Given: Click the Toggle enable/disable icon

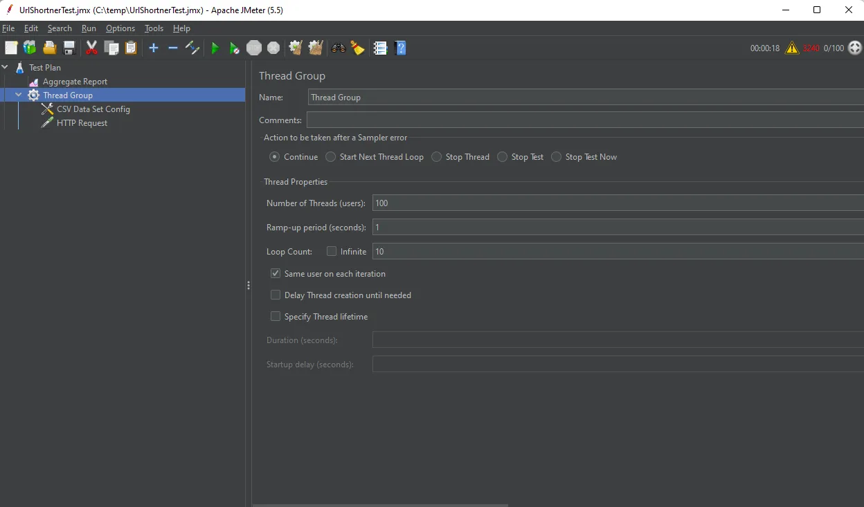Looking at the screenshot, I should tap(192, 48).
